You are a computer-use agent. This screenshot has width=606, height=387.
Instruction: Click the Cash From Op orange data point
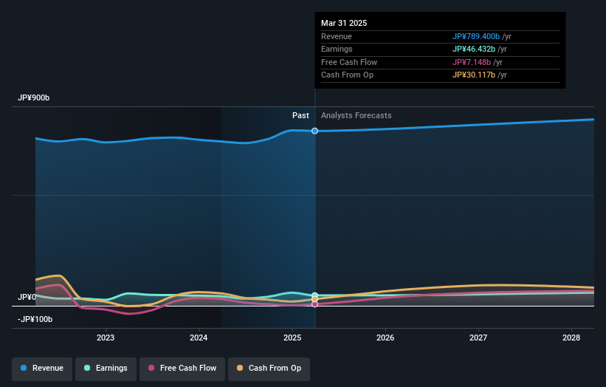click(x=315, y=299)
